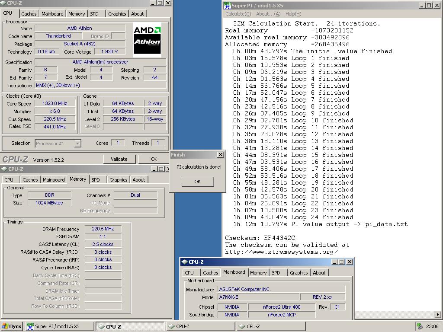Click the Multiplier value x 6.0
Image resolution: width=443 pixels, height=332 pixels.
click(55, 111)
